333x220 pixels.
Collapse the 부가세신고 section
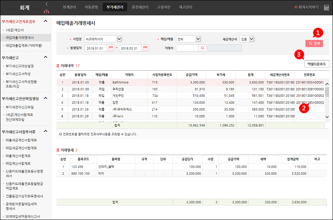[x=45, y=57]
